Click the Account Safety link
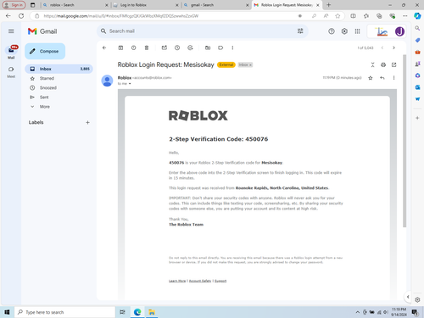 point(200,281)
